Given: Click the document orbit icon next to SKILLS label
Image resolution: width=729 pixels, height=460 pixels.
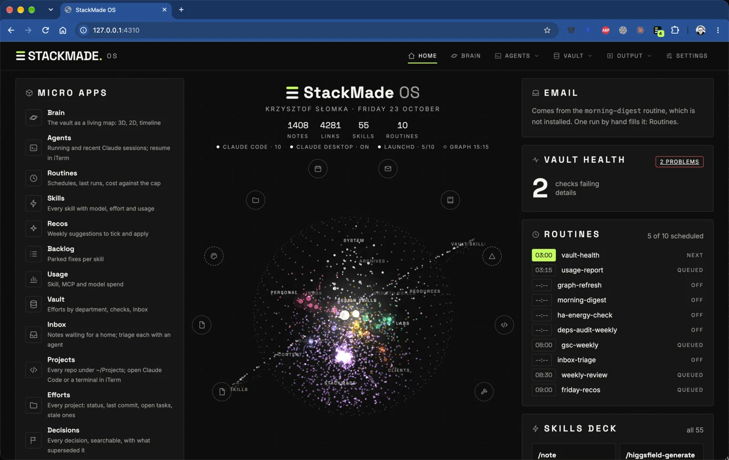Looking at the screenshot, I should click(x=222, y=392).
